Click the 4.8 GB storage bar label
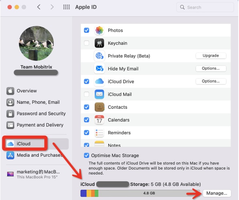The width and height of the screenshot is (239, 200). (x=149, y=193)
